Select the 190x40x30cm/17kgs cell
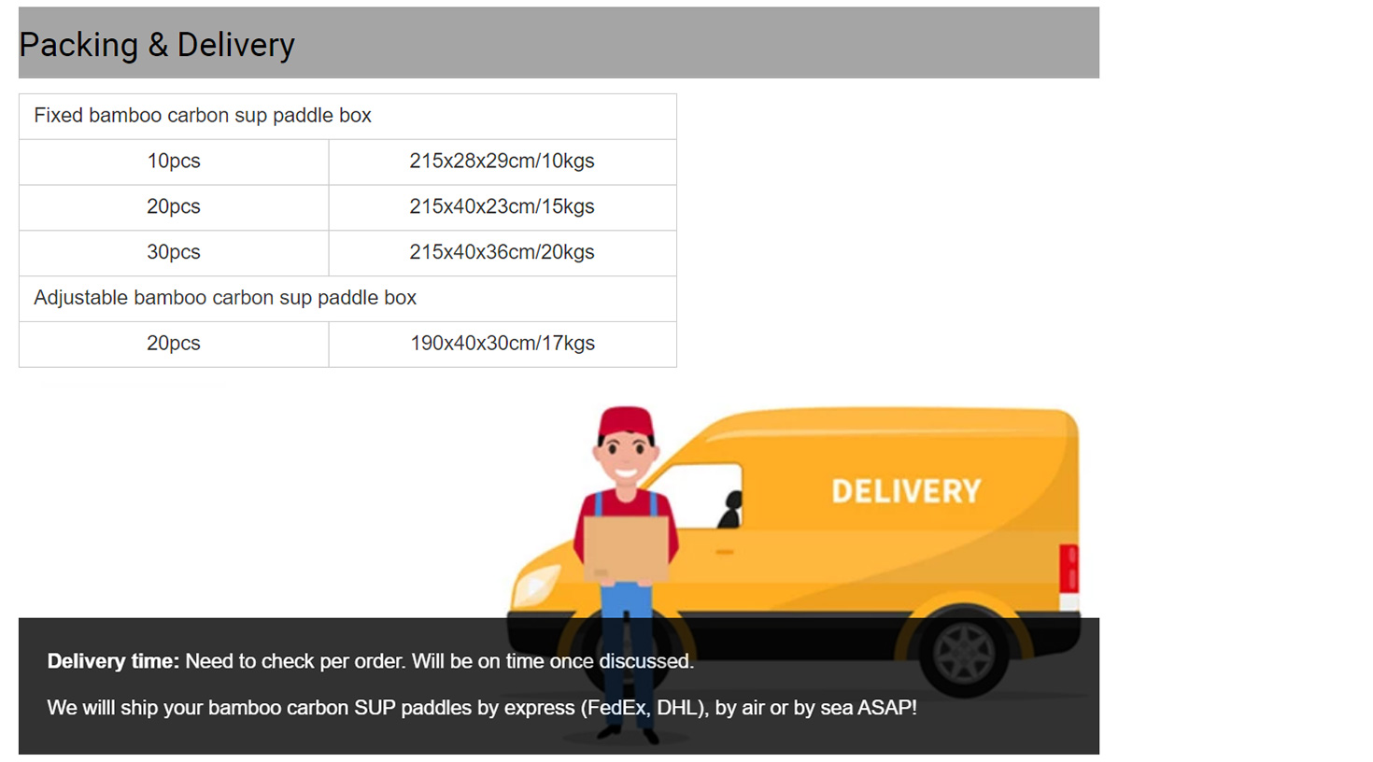This screenshot has width=1373, height=762. [x=502, y=344]
